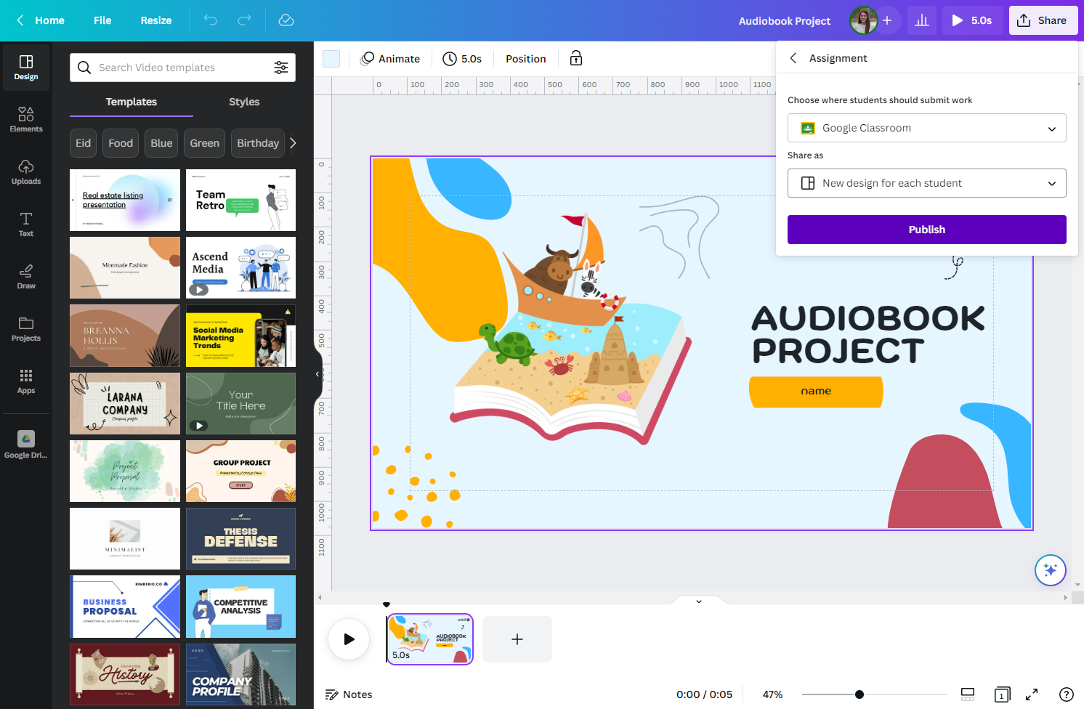Toggle grid view pages icon

click(1002, 694)
